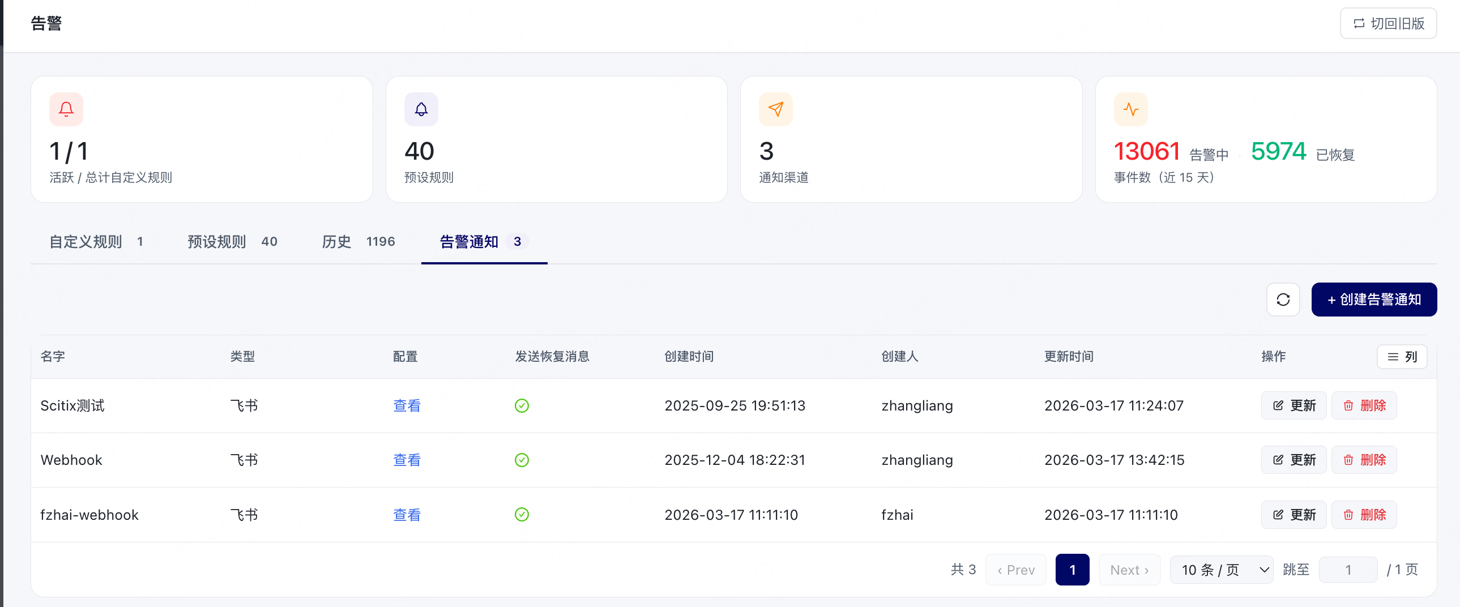This screenshot has width=1460, height=607.
Task: Click creation time 2025-12-04 18:22:31
Action: [x=735, y=460]
